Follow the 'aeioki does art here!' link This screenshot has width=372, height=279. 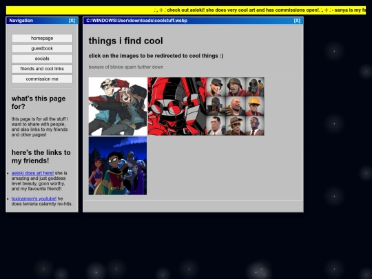tap(33, 173)
